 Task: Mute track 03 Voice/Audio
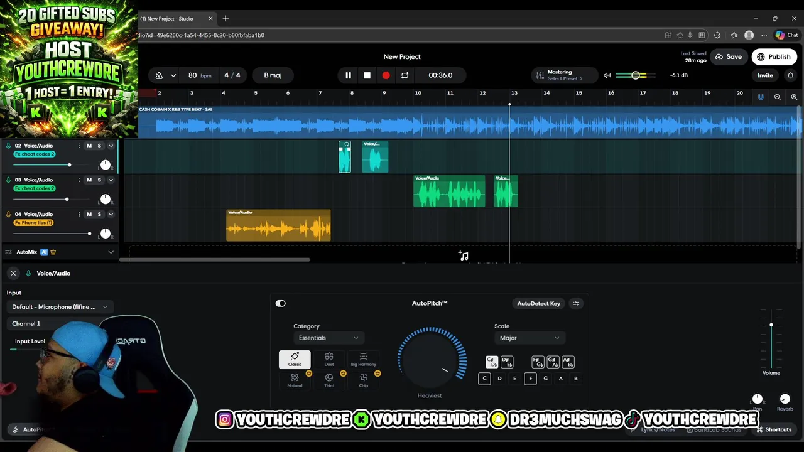(x=89, y=180)
